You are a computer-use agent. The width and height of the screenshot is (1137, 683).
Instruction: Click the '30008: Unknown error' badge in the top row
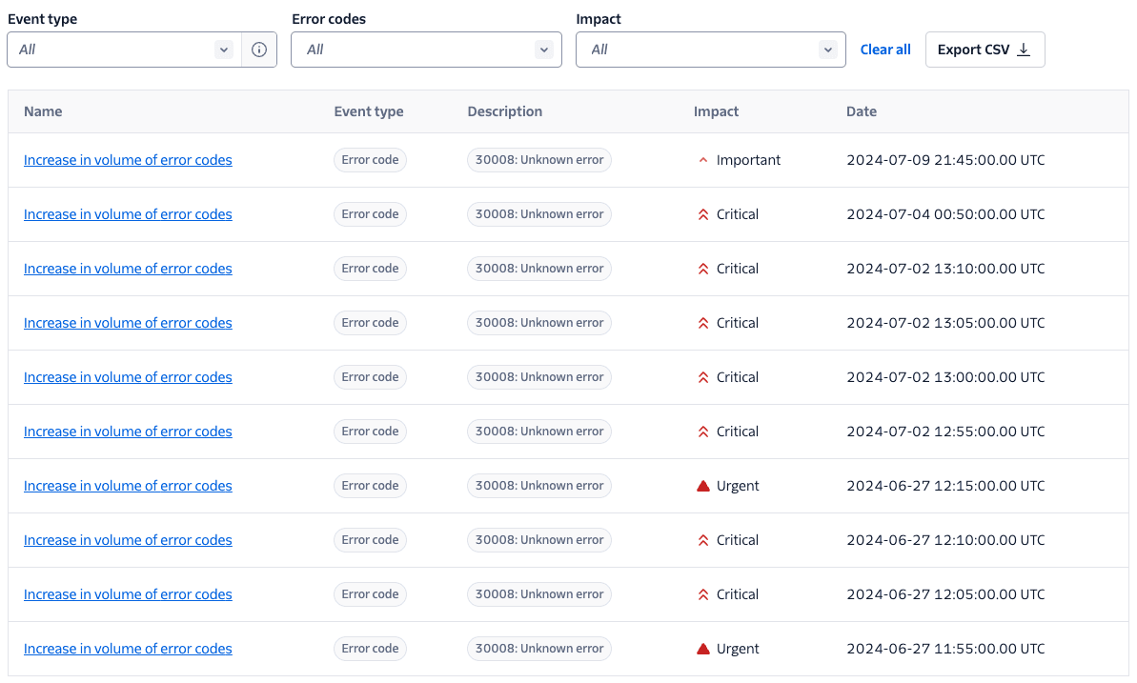pos(538,159)
